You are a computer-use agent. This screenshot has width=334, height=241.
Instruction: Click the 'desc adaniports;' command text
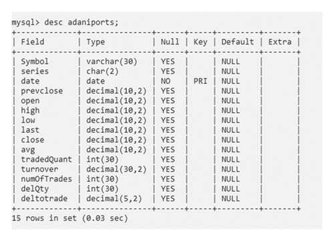tap(81, 23)
